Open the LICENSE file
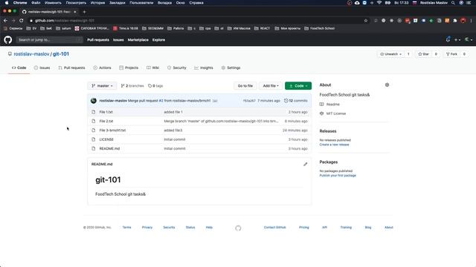This screenshot has height=267, width=476. (x=106, y=139)
